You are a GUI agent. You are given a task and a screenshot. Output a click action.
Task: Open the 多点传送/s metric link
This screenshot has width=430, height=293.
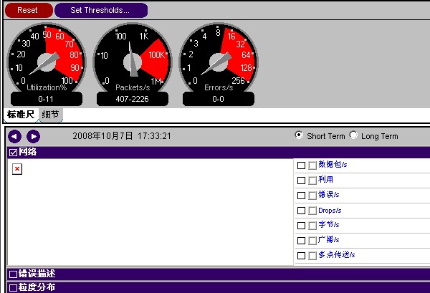pyautogui.click(x=336, y=255)
